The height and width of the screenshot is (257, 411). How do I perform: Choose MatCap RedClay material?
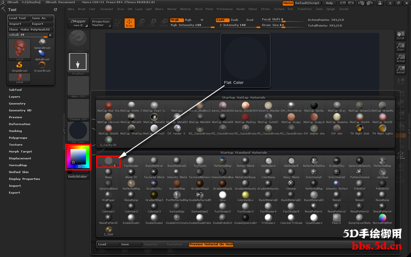tap(245, 118)
